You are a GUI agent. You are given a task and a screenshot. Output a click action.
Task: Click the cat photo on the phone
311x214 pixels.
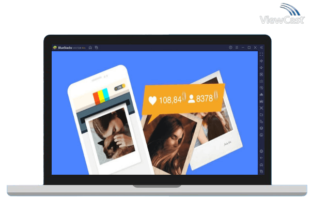pos(113,135)
